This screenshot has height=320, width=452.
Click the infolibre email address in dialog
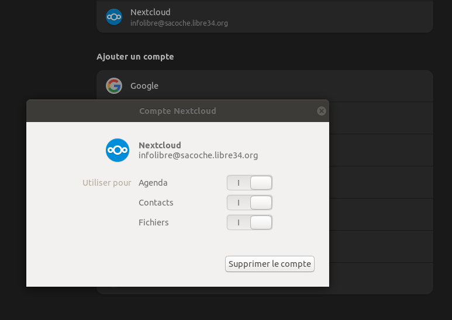point(198,155)
